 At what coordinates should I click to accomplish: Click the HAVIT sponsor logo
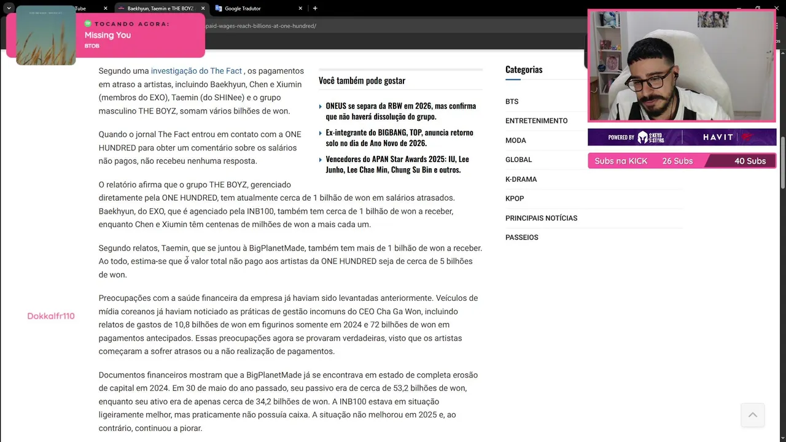(x=718, y=137)
